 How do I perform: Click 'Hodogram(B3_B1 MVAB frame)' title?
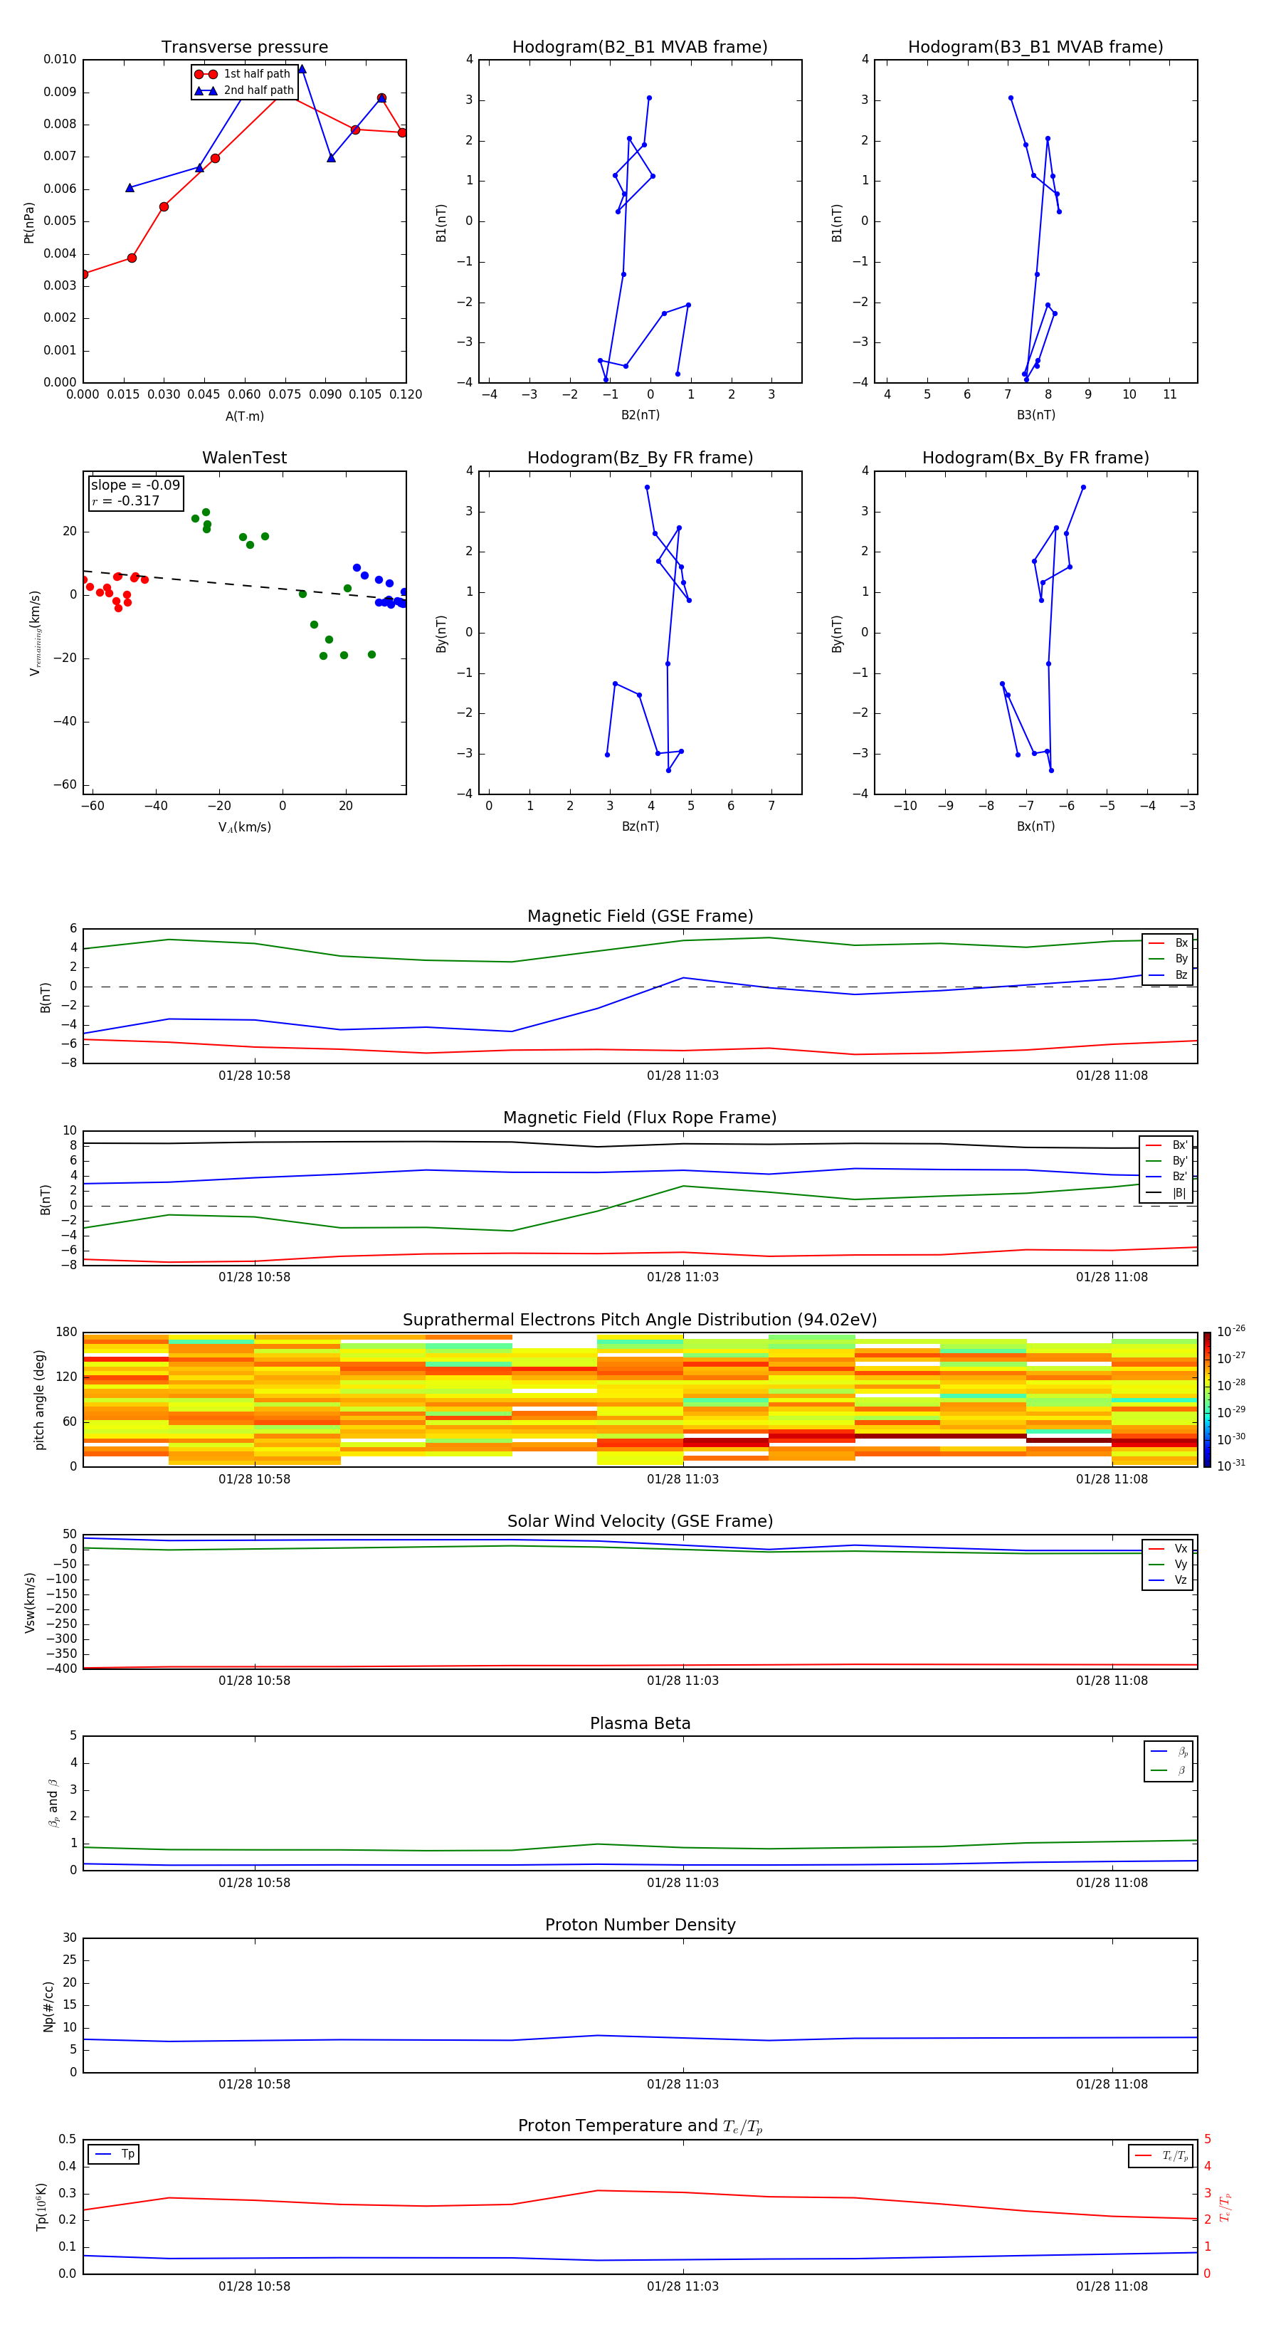[1035, 48]
